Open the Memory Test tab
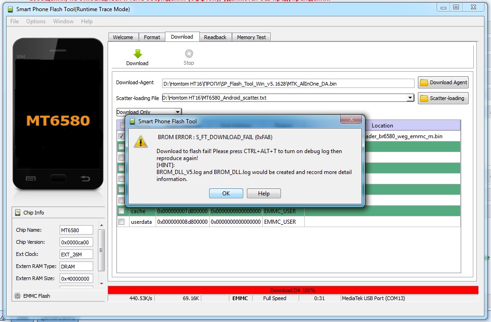This screenshot has width=491, height=322. (x=251, y=37)
